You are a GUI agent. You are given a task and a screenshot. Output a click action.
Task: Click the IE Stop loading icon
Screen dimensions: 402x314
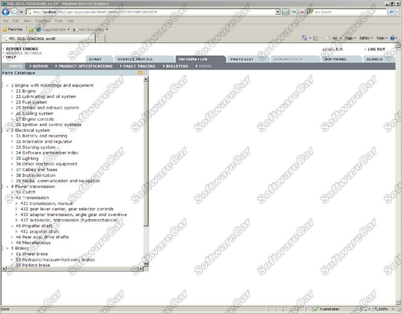(302, 12)
